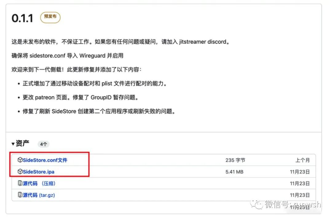Open the 源代码 (压缩) archive link
Viewport: 332px width, 219px height.
39,183
